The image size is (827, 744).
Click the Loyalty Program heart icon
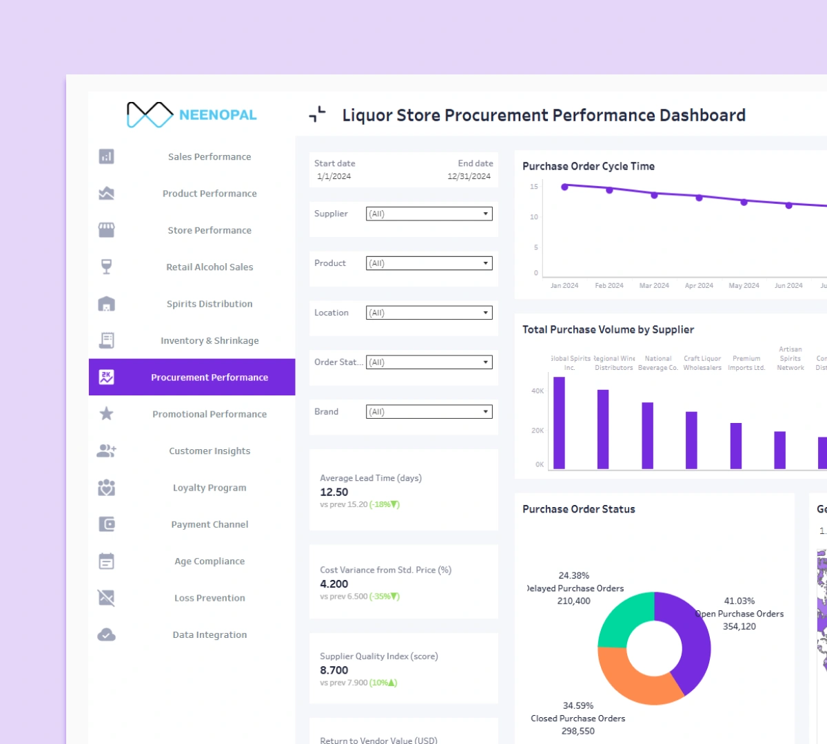pos(107,487)
